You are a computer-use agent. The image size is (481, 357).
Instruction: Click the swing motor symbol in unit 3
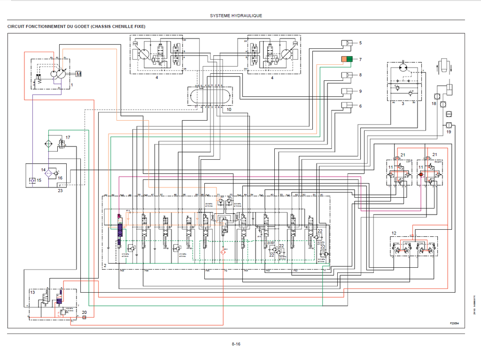[x=404, y=67]
